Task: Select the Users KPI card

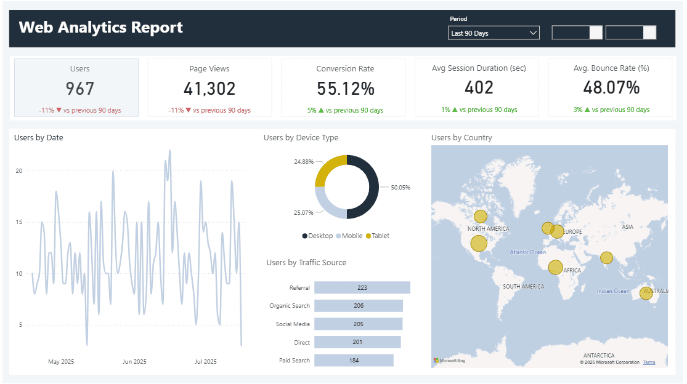Action: (x=76, y=87)
